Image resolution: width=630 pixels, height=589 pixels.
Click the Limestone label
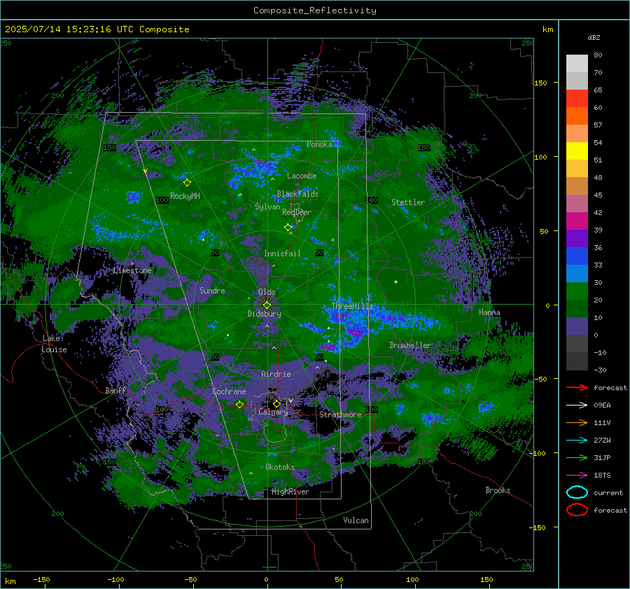(x=132, y=270)
